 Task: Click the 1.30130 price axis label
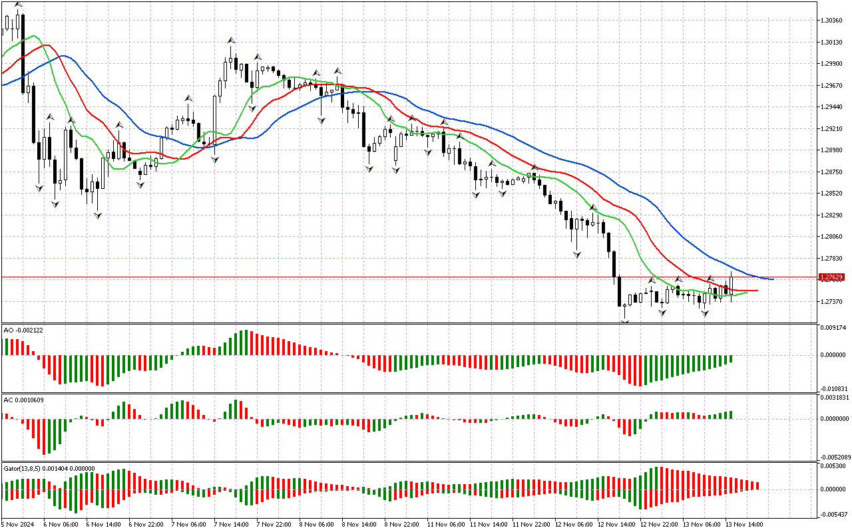[x=832, y=42]
